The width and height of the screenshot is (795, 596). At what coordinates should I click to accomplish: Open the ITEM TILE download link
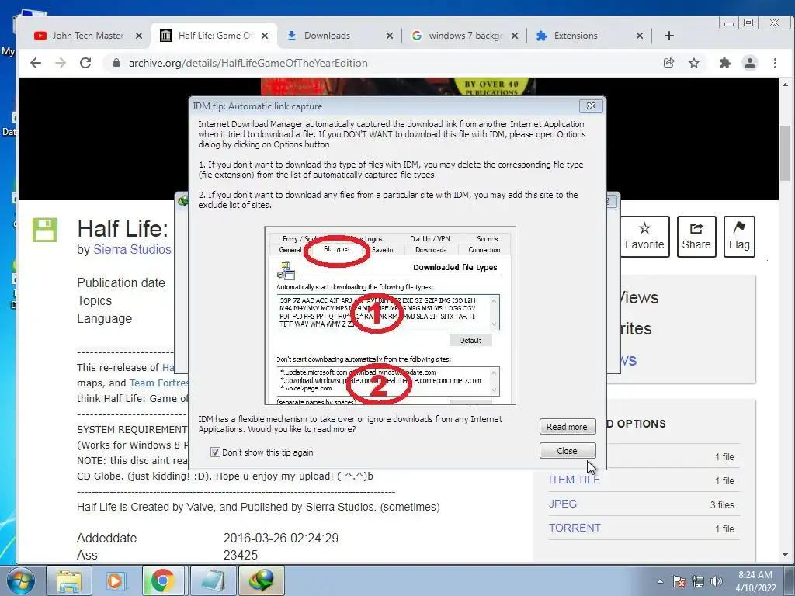pos(574,480)
